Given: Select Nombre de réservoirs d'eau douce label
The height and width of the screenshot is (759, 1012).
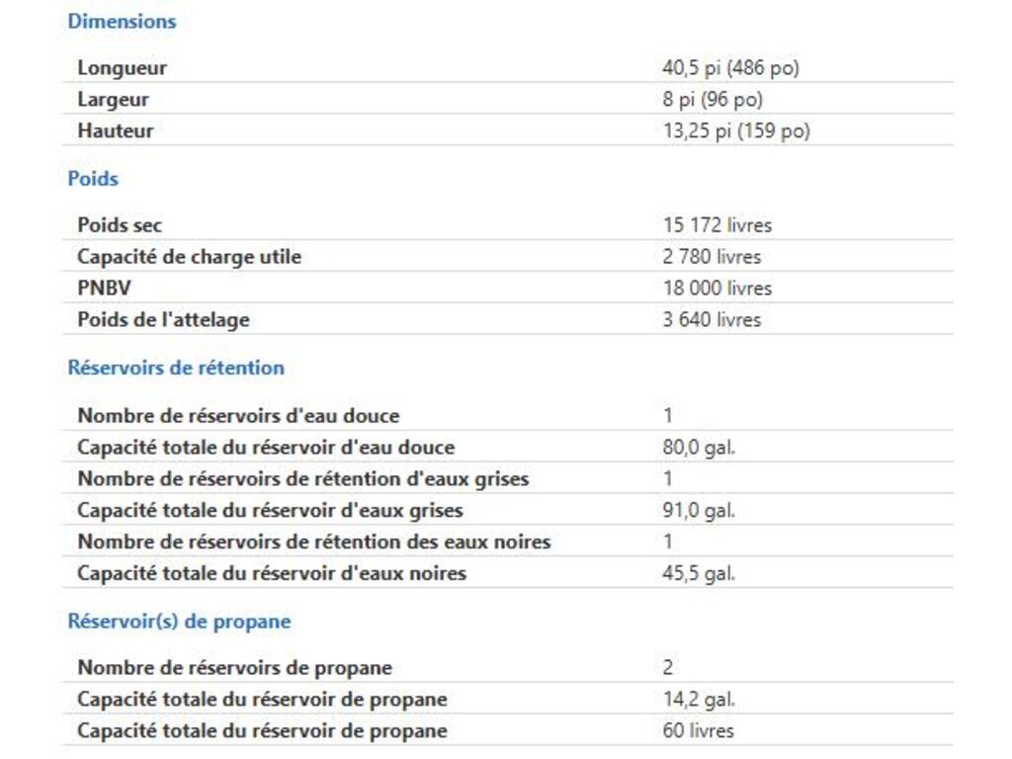Looking at the screenshot, I should (238, 416).
